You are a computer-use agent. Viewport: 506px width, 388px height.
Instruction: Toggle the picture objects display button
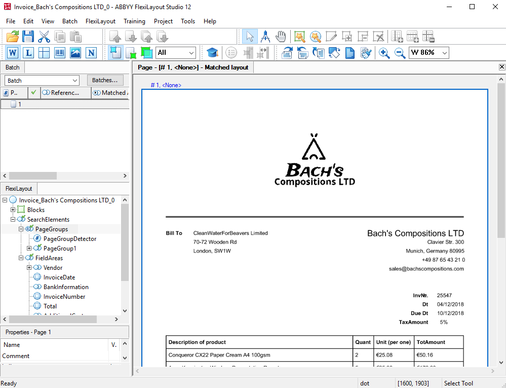(75, 53)
